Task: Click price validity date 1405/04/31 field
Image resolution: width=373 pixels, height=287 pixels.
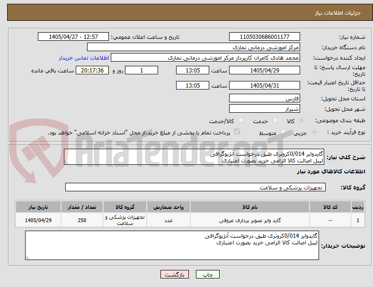Action: point(264,85)
